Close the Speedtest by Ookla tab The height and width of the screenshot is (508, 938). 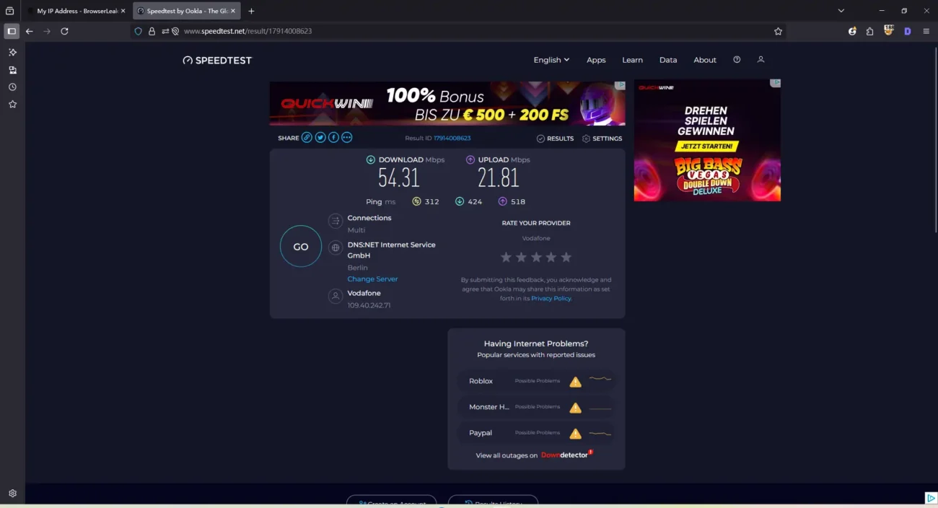click(x=232, y=11)
